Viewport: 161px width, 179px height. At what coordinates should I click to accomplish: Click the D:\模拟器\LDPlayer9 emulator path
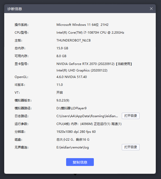coord(71,108)
